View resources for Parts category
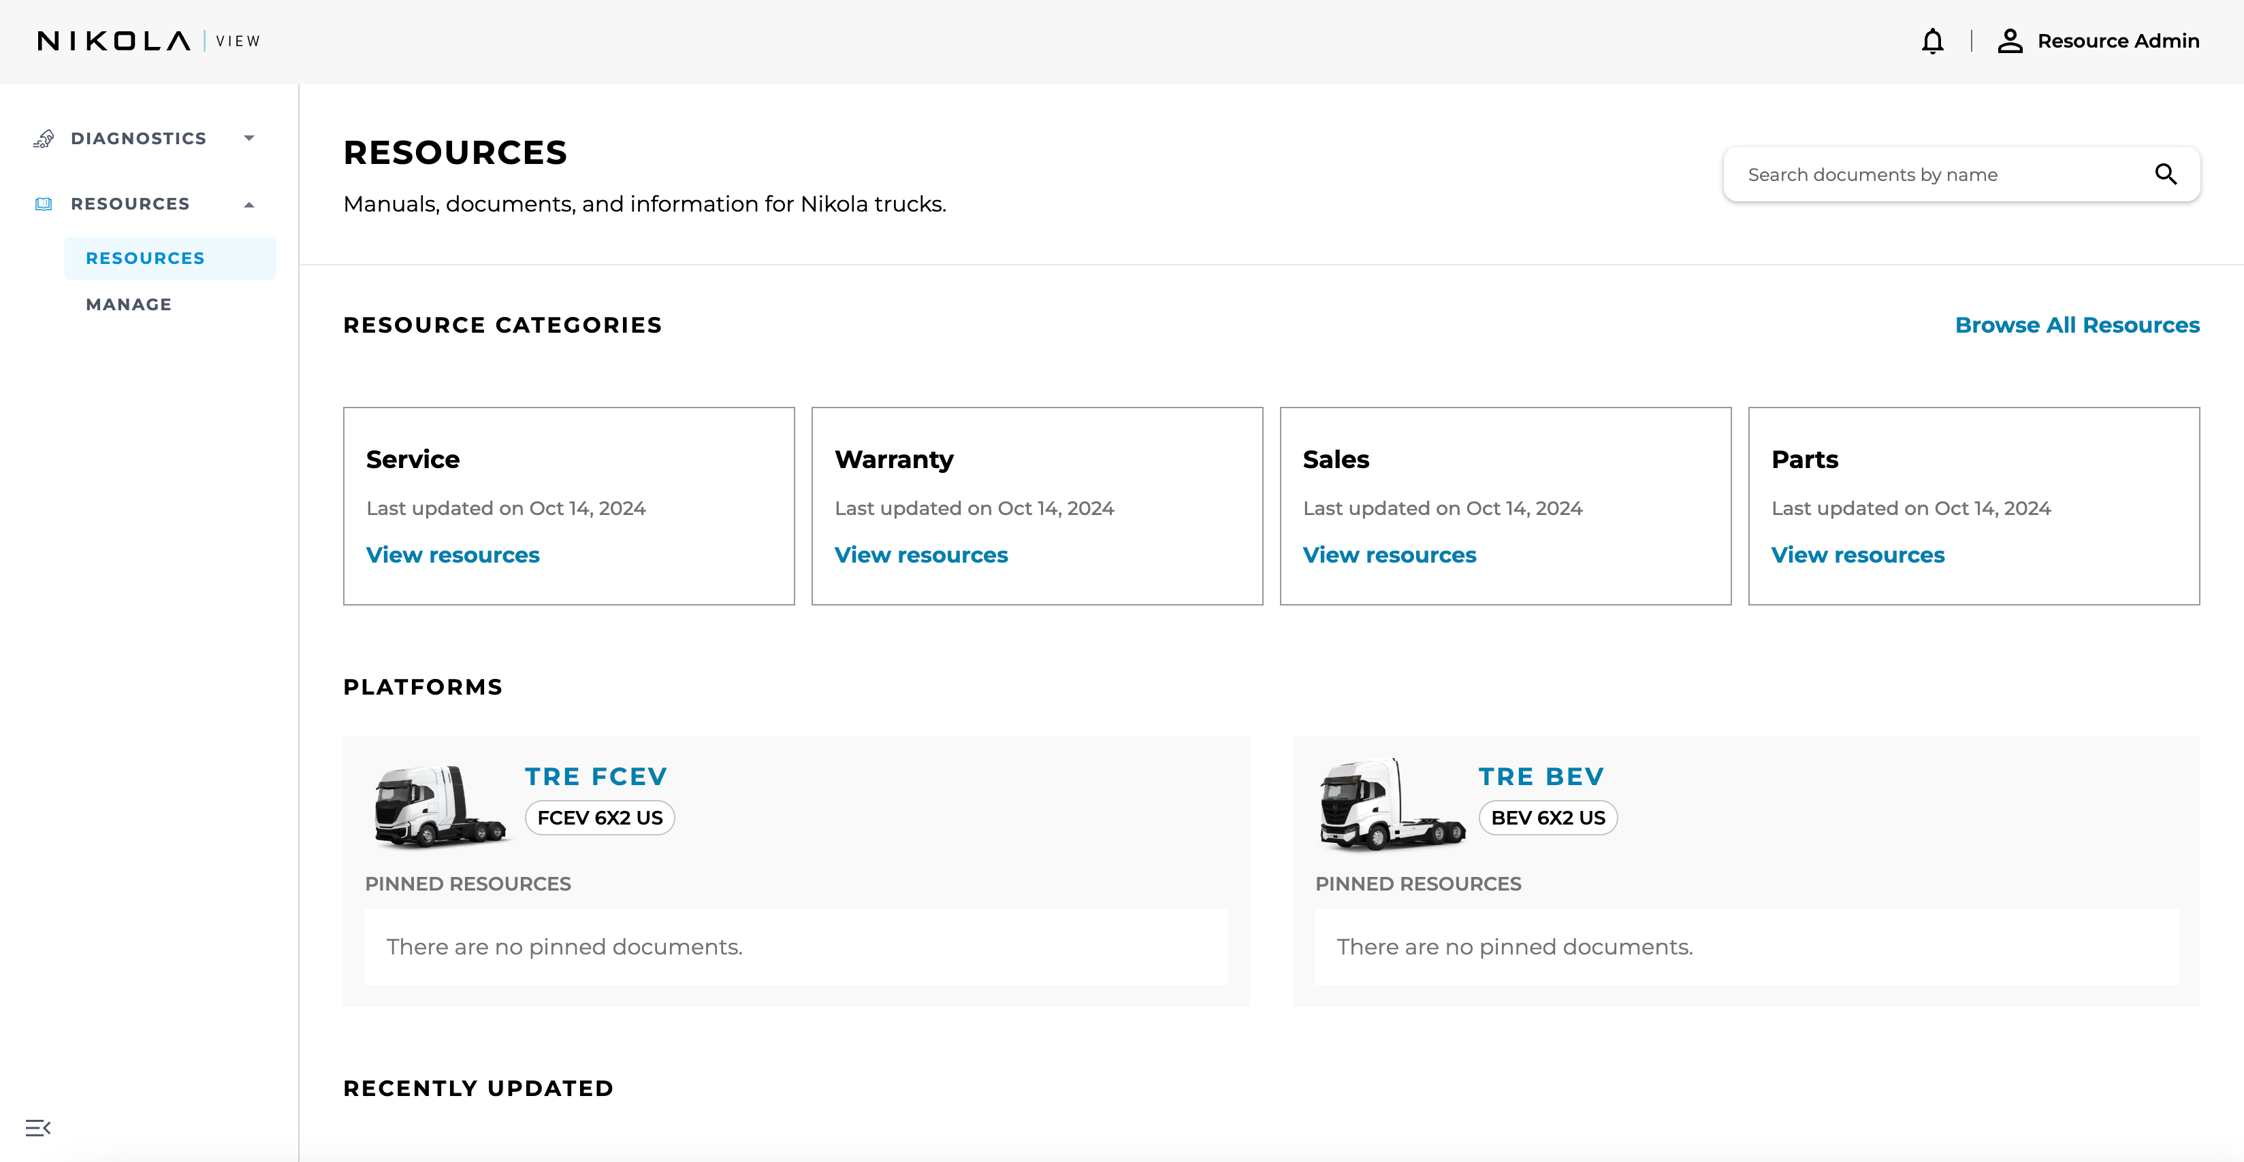The height and width of the screenshot is (1162, 2244). [x=1857, y=555]
